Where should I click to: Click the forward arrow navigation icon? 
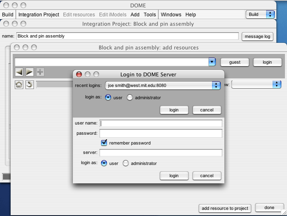coord(29,72)
